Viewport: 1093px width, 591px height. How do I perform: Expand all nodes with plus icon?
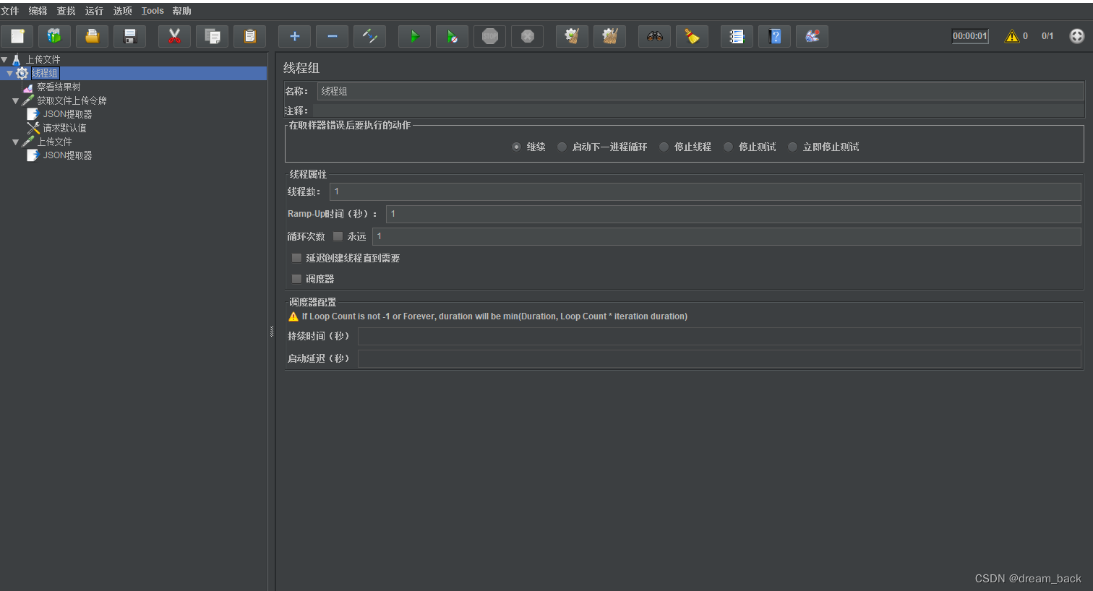coord(294,36)
